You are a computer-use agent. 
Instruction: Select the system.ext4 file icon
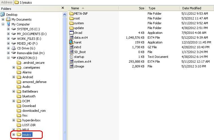72,62
